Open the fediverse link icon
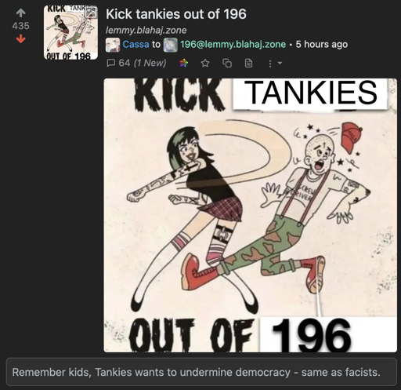Screen dimensions: 401x390 pyautogui.click(x=184, y=63)
